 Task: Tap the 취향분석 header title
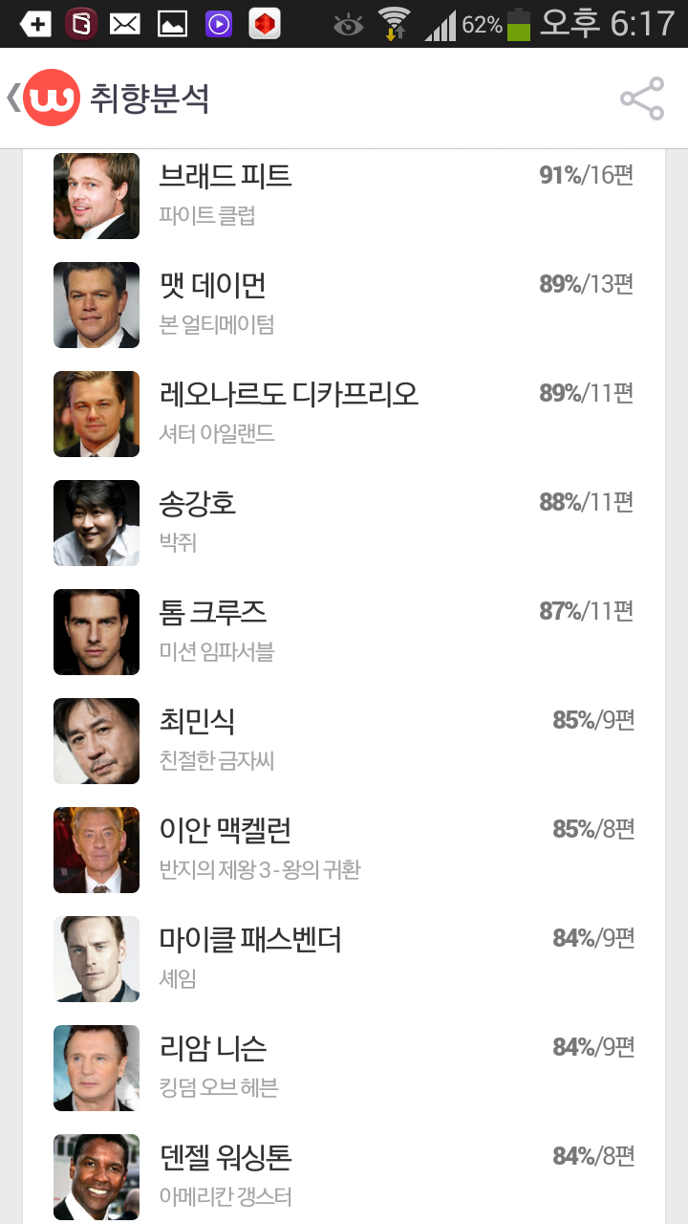150,98
